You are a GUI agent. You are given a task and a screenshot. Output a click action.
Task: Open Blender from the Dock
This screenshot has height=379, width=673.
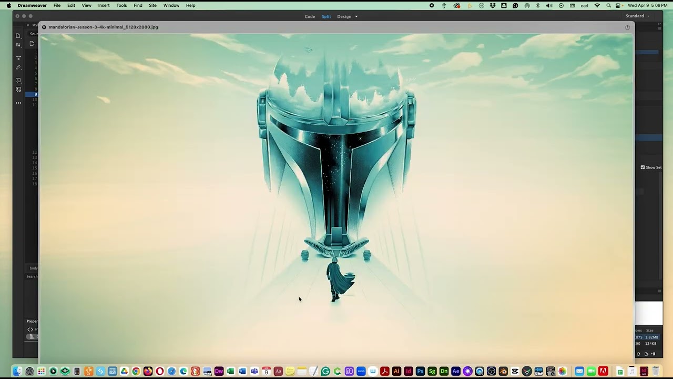503,371
